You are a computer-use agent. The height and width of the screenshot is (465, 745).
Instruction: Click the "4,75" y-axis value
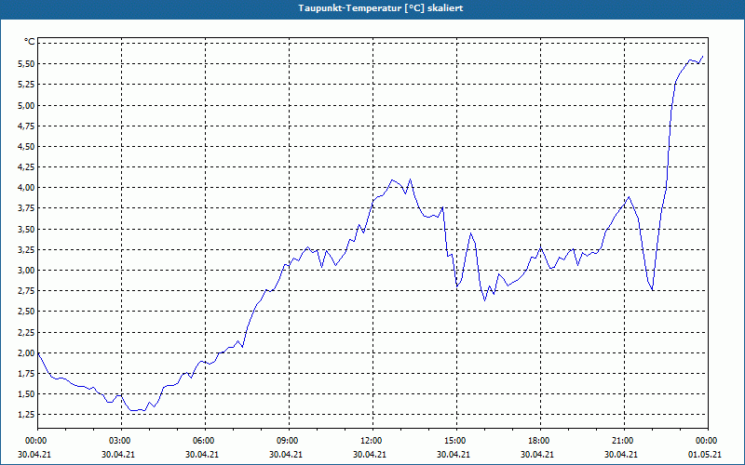click(x=27, y=126)
